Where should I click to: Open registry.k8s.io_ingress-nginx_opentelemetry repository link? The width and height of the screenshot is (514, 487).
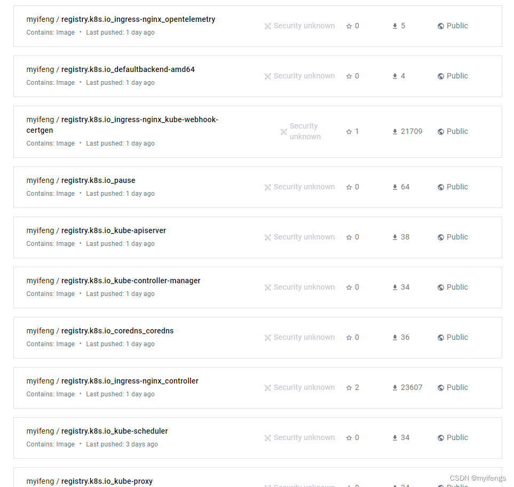click(138, 19)
